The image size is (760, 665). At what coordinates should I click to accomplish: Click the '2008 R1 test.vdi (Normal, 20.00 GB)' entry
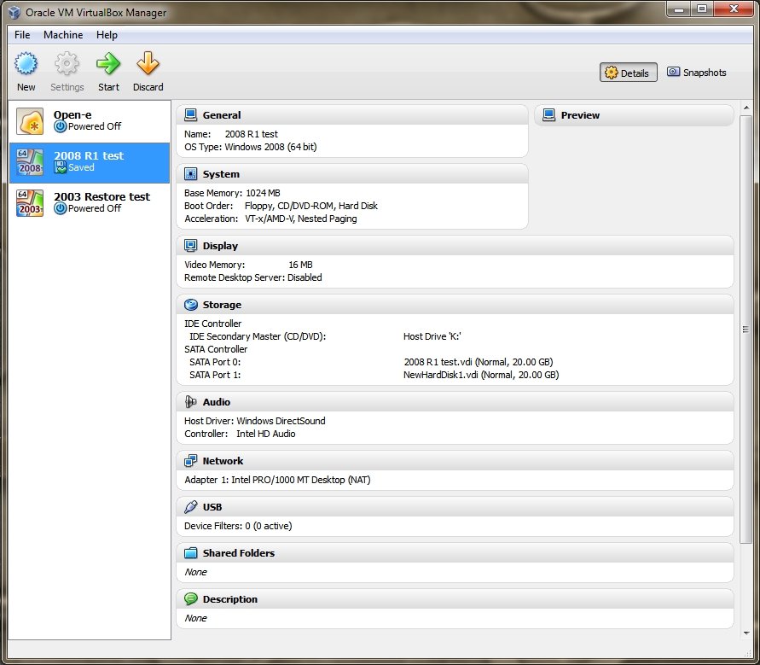coord(479,362)
